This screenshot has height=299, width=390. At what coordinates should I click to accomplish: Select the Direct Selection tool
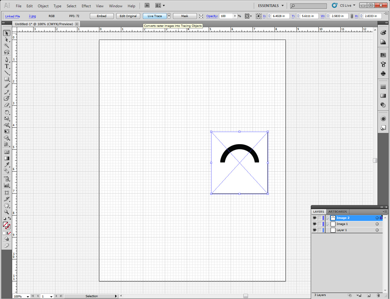coord(7,39)
